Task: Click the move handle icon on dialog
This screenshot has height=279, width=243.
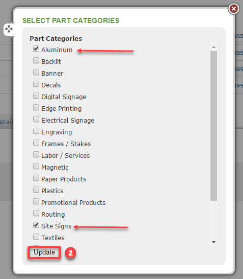Action: coord(9,29)
